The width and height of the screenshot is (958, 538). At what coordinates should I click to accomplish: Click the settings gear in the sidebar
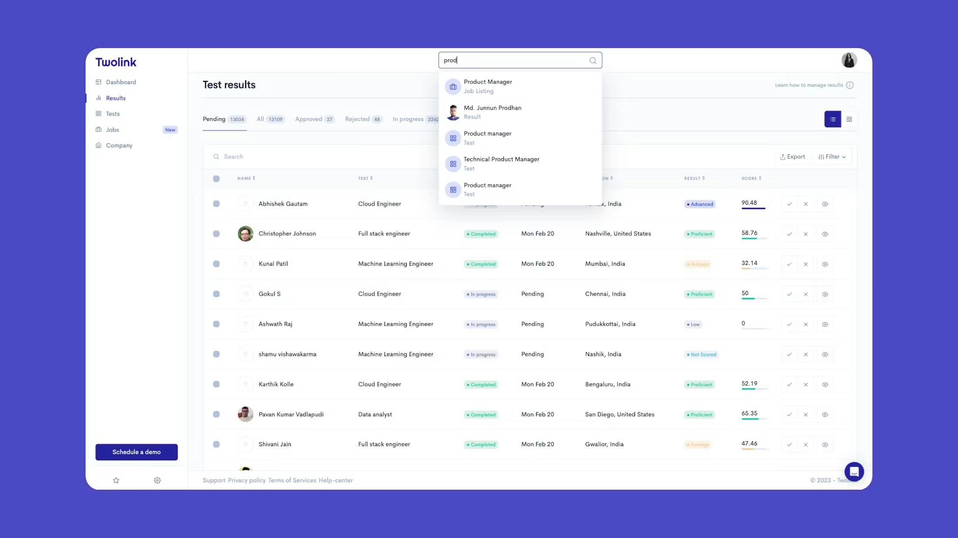[x=157, y=480]
